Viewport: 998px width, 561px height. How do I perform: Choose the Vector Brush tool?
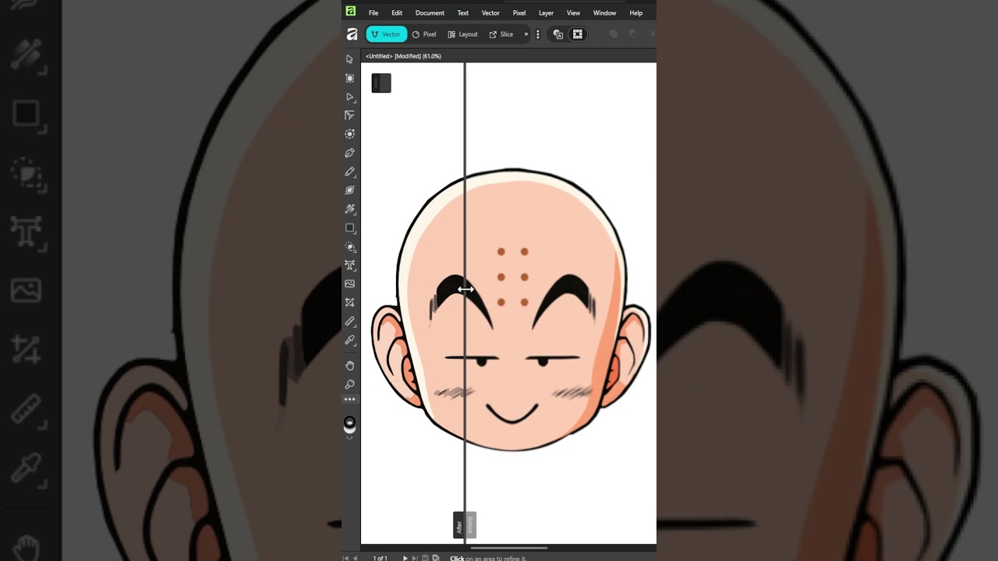click(x=349, y=190)
